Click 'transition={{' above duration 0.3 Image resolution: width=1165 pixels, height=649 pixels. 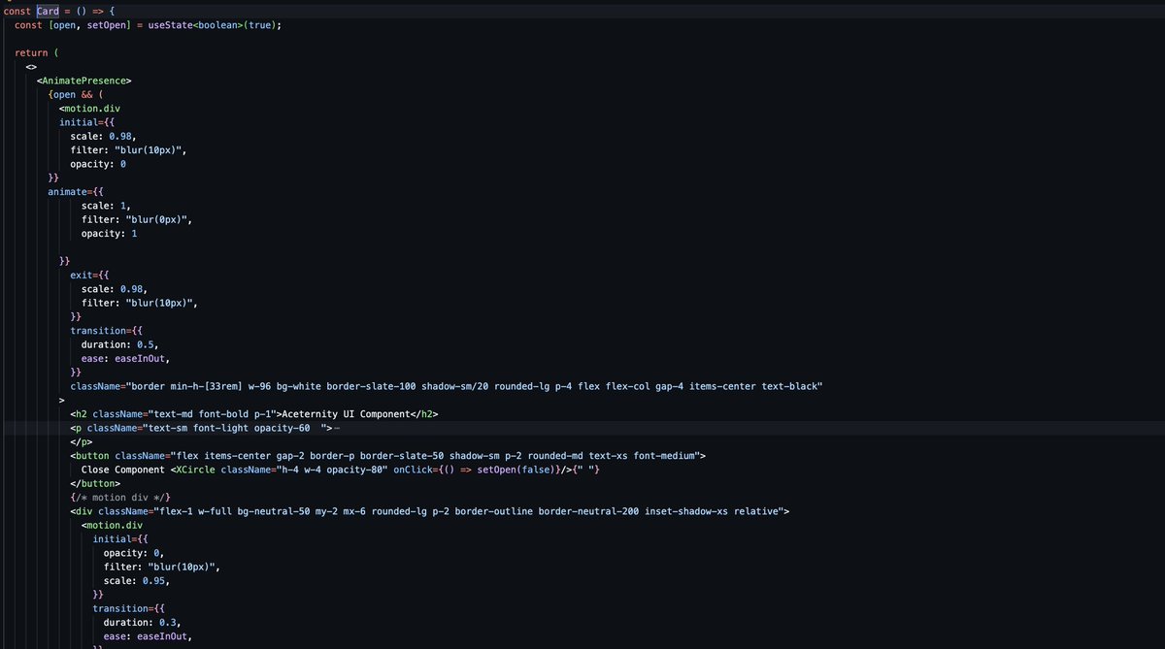(x=129, y=609)
